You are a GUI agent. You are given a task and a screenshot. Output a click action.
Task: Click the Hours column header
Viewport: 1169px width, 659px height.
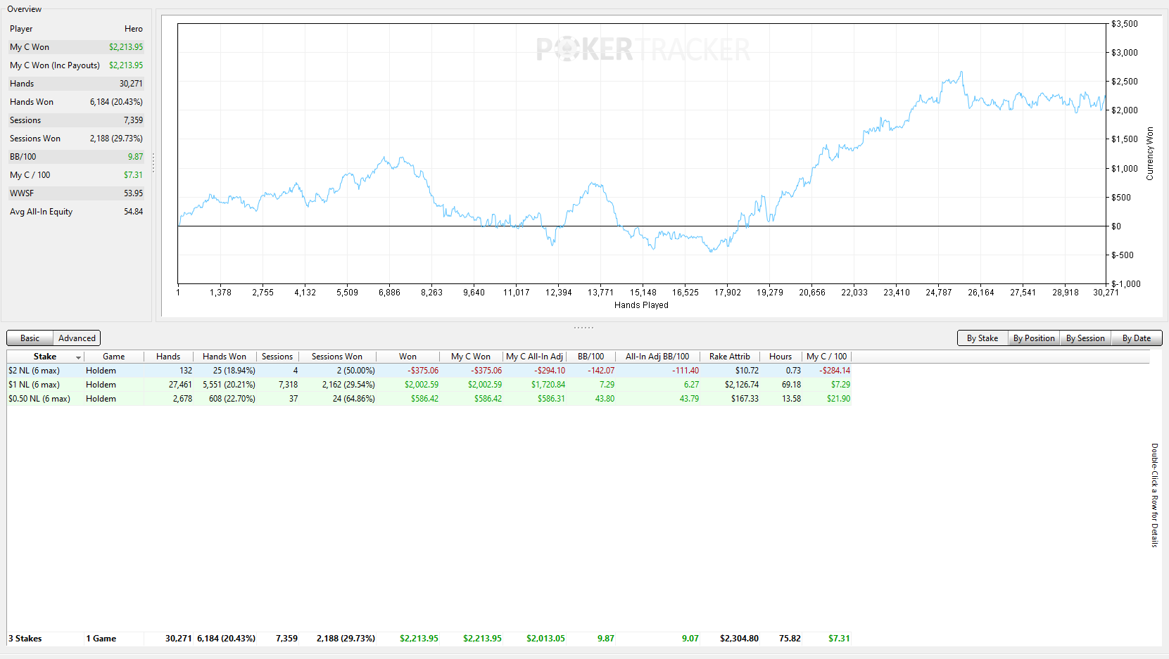click(x=781, y=357)
